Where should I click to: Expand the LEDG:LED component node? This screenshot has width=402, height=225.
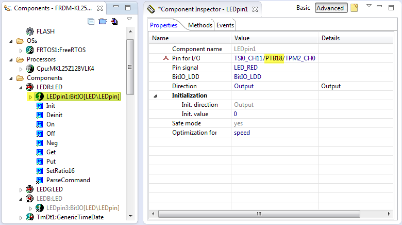coord(21,189)
